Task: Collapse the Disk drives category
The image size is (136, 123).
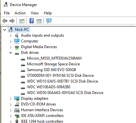Action: click(10, 53)
